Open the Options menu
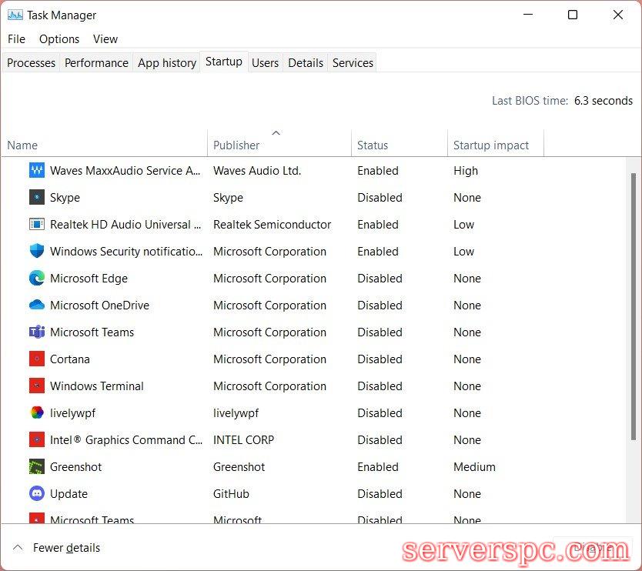This screenshot has width=642, height=571. tap(59, 39)
